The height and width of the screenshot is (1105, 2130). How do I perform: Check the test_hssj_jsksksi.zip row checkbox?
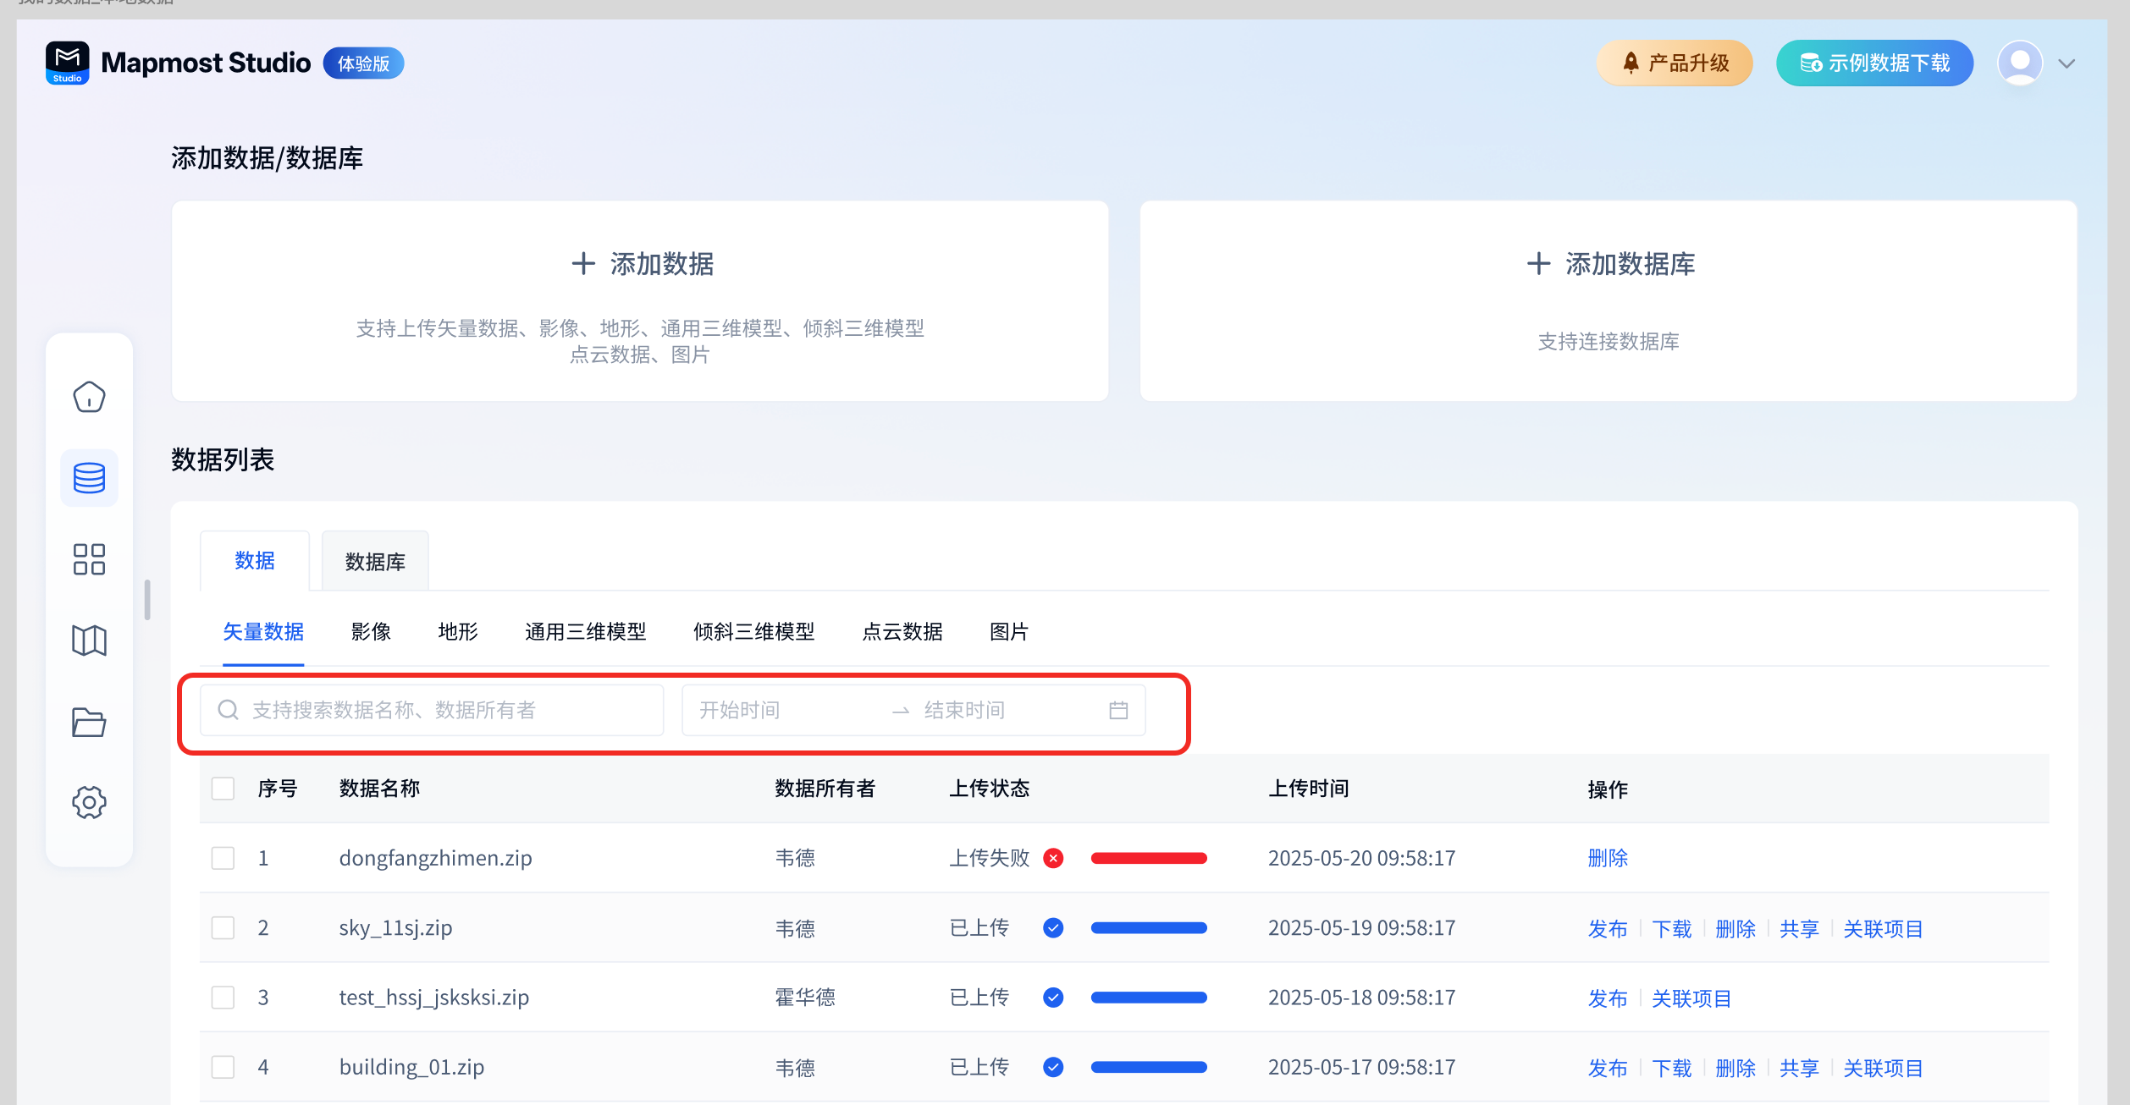[x=223, y=997]
